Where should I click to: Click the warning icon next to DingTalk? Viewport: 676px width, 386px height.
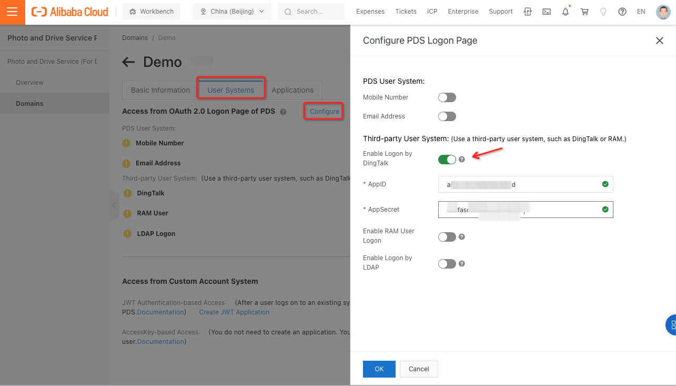tap(127, 193)
